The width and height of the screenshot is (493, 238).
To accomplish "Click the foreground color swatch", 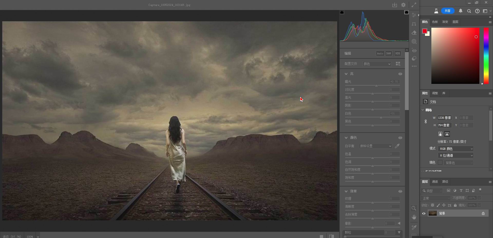I will tap(424, 31).
